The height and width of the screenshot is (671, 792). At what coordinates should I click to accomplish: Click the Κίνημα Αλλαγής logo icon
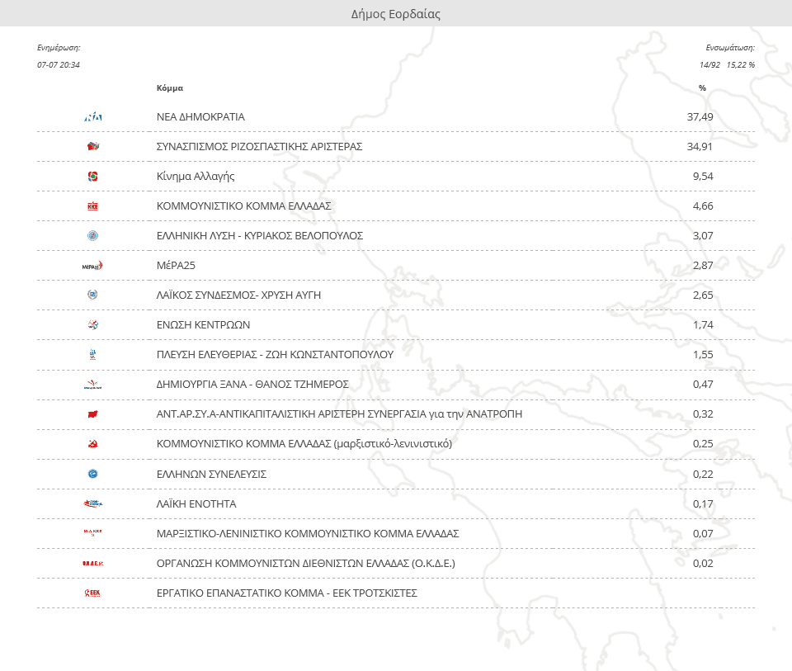click(93, 177)
